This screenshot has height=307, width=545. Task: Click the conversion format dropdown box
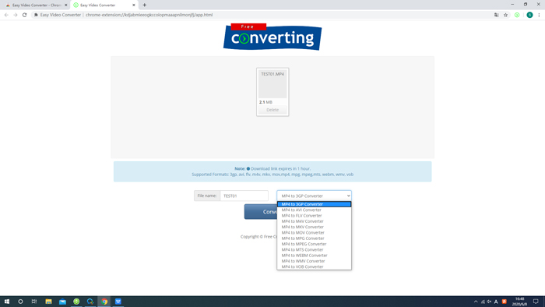(x=314, y=196)
